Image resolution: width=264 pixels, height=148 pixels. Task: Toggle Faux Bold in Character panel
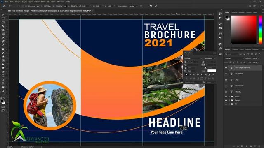[x=186, y=74]
